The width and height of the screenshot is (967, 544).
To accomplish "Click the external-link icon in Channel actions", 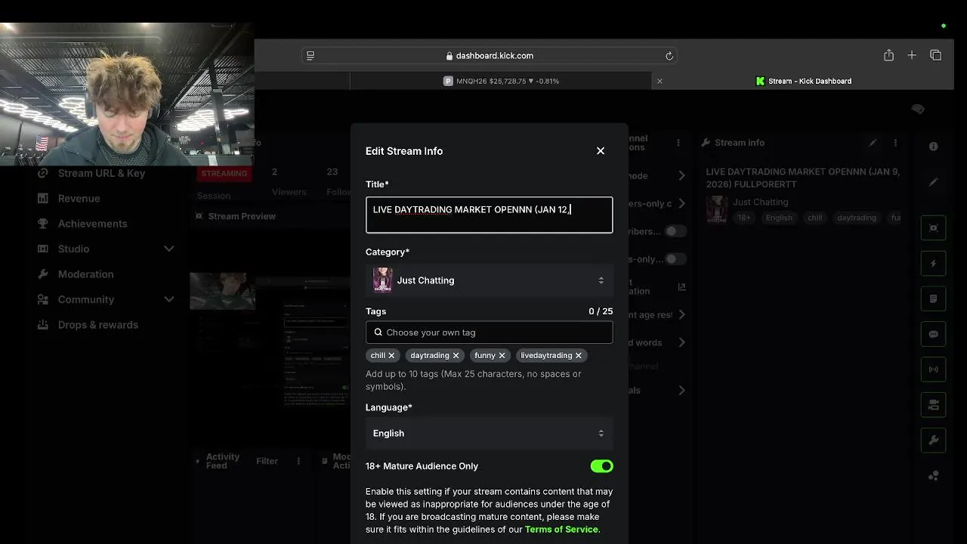I will pyautogui.click(x=681, y=287).
